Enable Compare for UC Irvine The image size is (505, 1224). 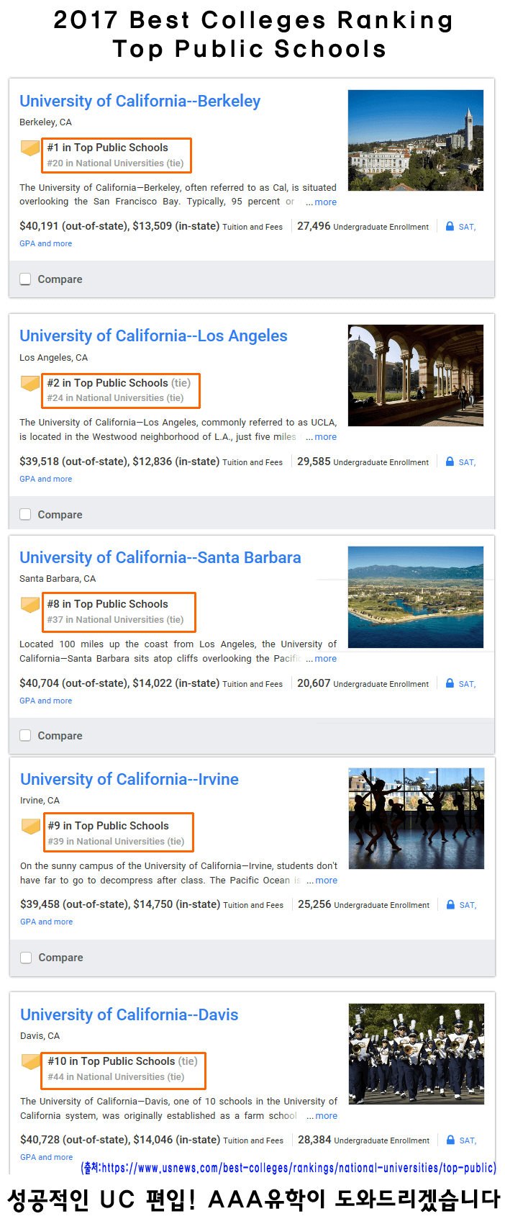coord(26,958)
